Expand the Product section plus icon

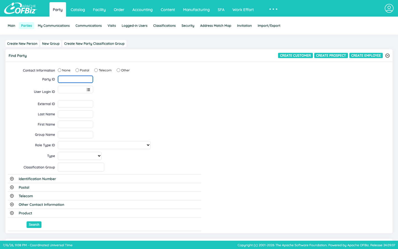pos(12,213)
